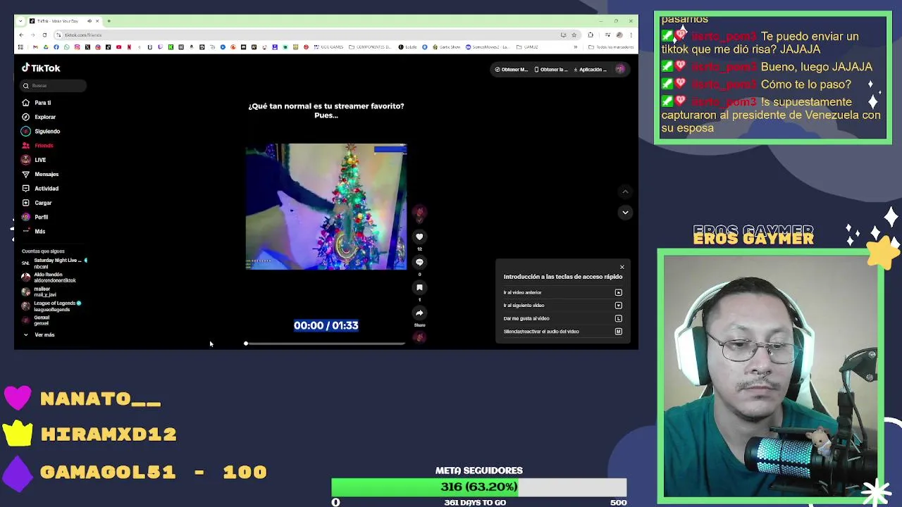
Task: Open the YouTube bookmark
Action: click(x=118, y=47)
